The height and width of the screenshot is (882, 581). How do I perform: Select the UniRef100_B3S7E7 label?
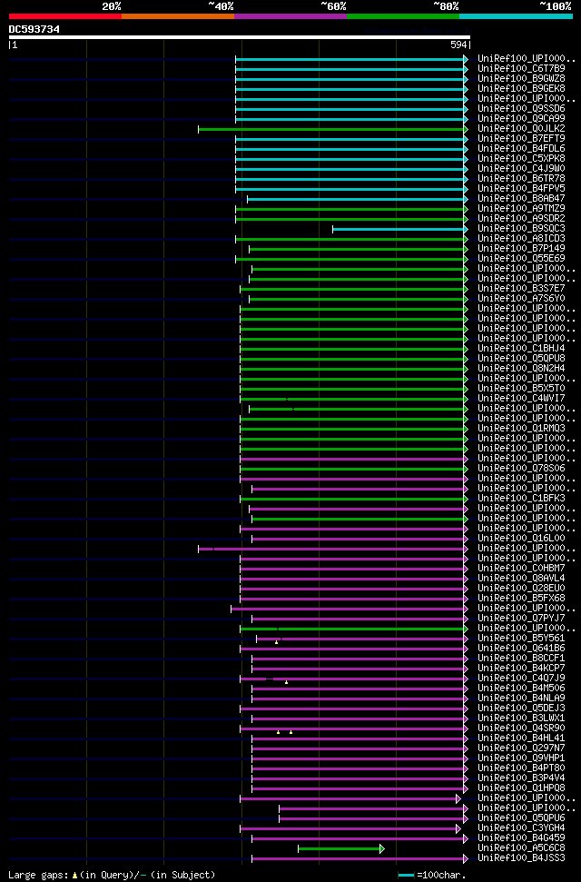pyautogui.click(x=521, y=289)
